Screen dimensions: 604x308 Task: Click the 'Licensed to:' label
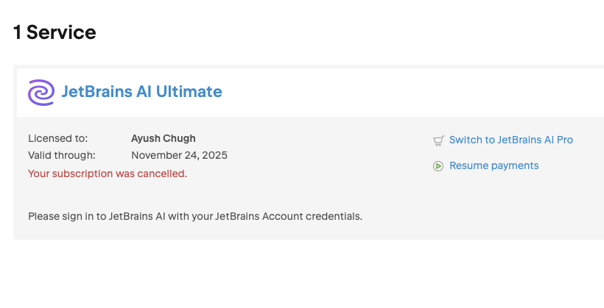click(x=57, y=138)
